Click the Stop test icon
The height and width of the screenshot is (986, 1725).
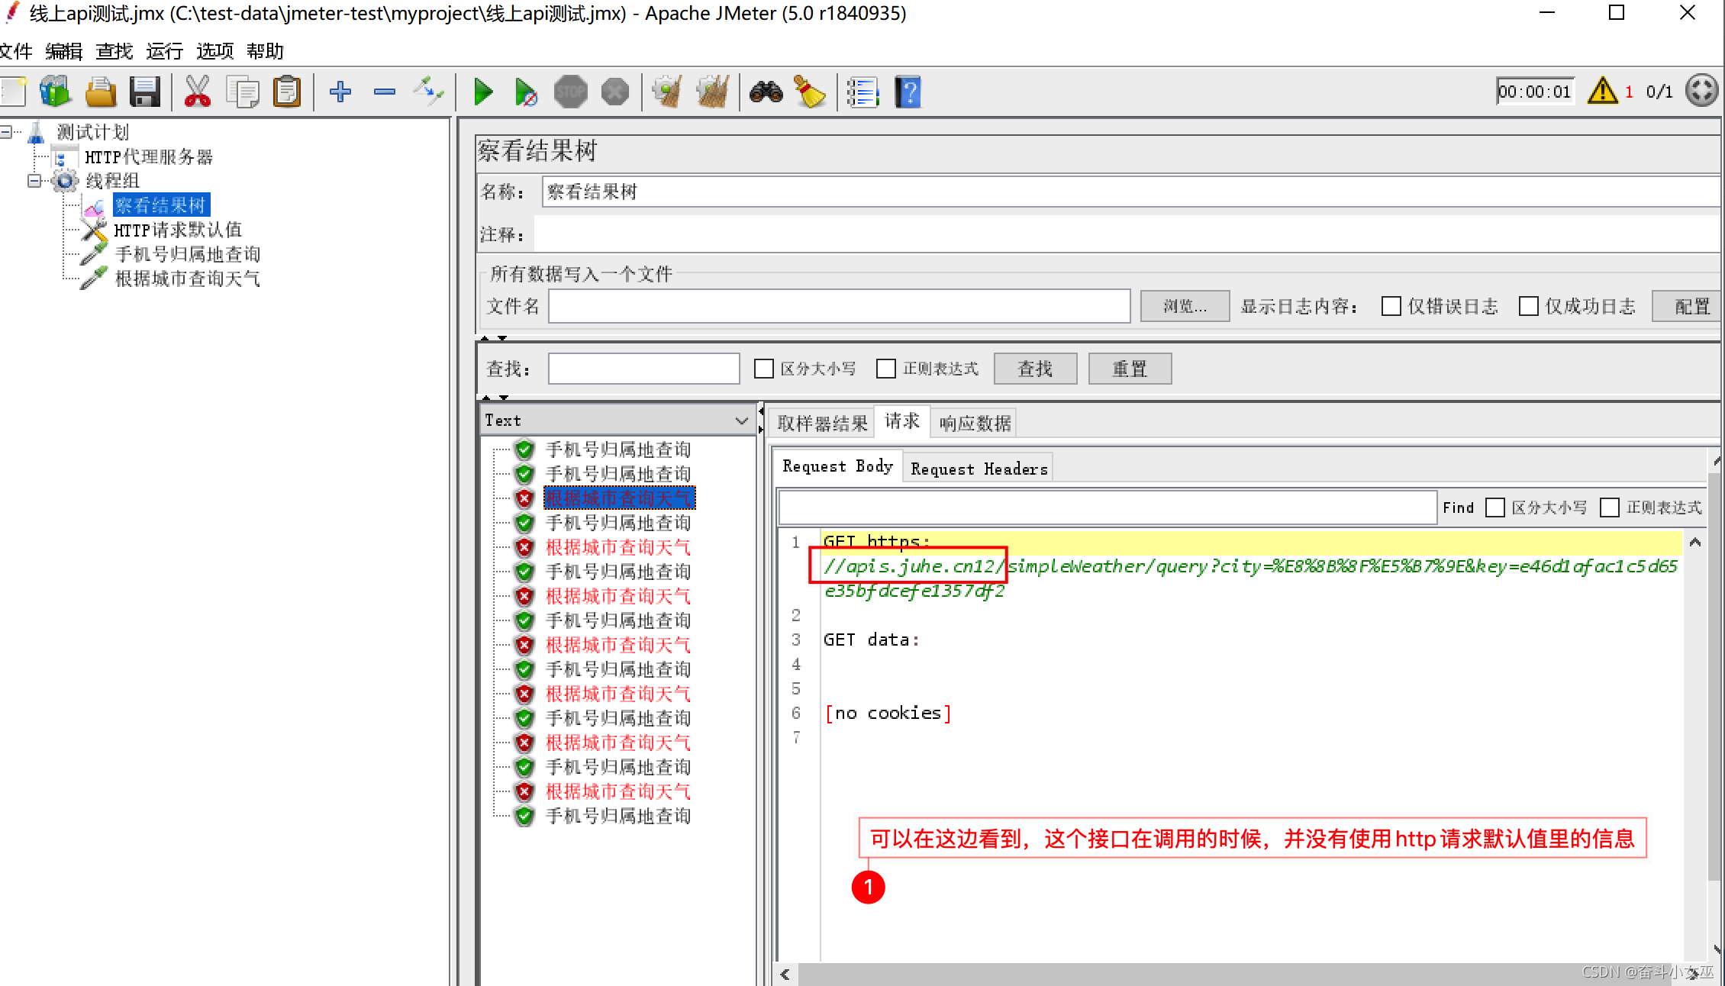click(570, 92)
